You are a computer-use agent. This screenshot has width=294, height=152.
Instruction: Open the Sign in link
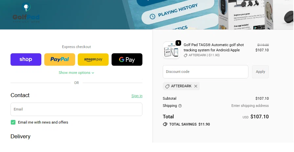click(x=137, y=96)
